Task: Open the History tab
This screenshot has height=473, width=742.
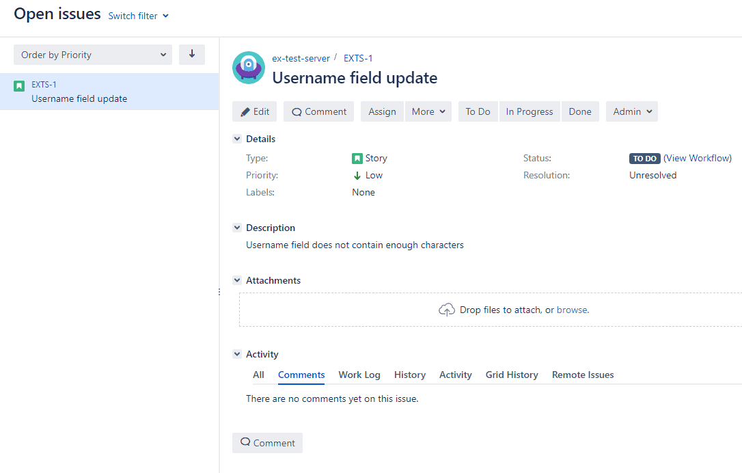Action: click(x=410, y=375)
